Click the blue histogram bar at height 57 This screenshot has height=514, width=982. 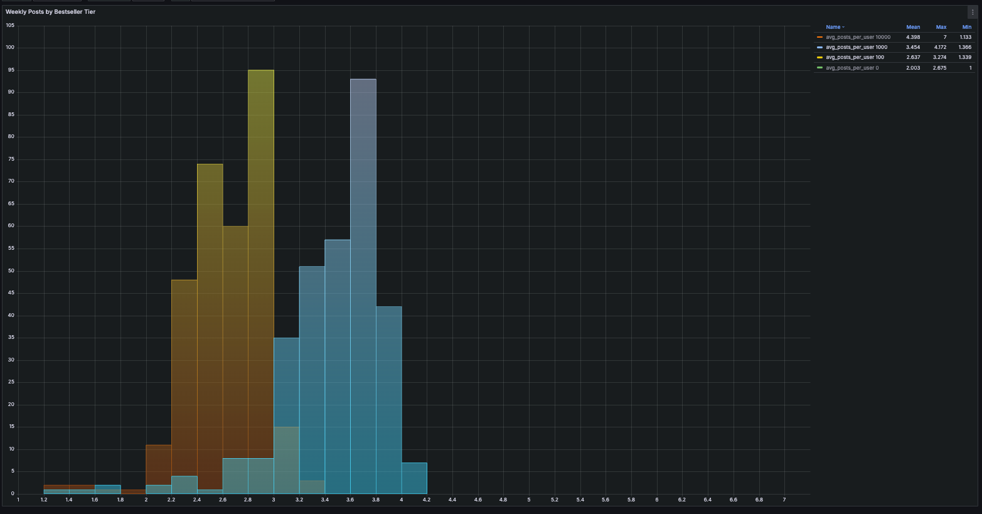pos(338,367)
